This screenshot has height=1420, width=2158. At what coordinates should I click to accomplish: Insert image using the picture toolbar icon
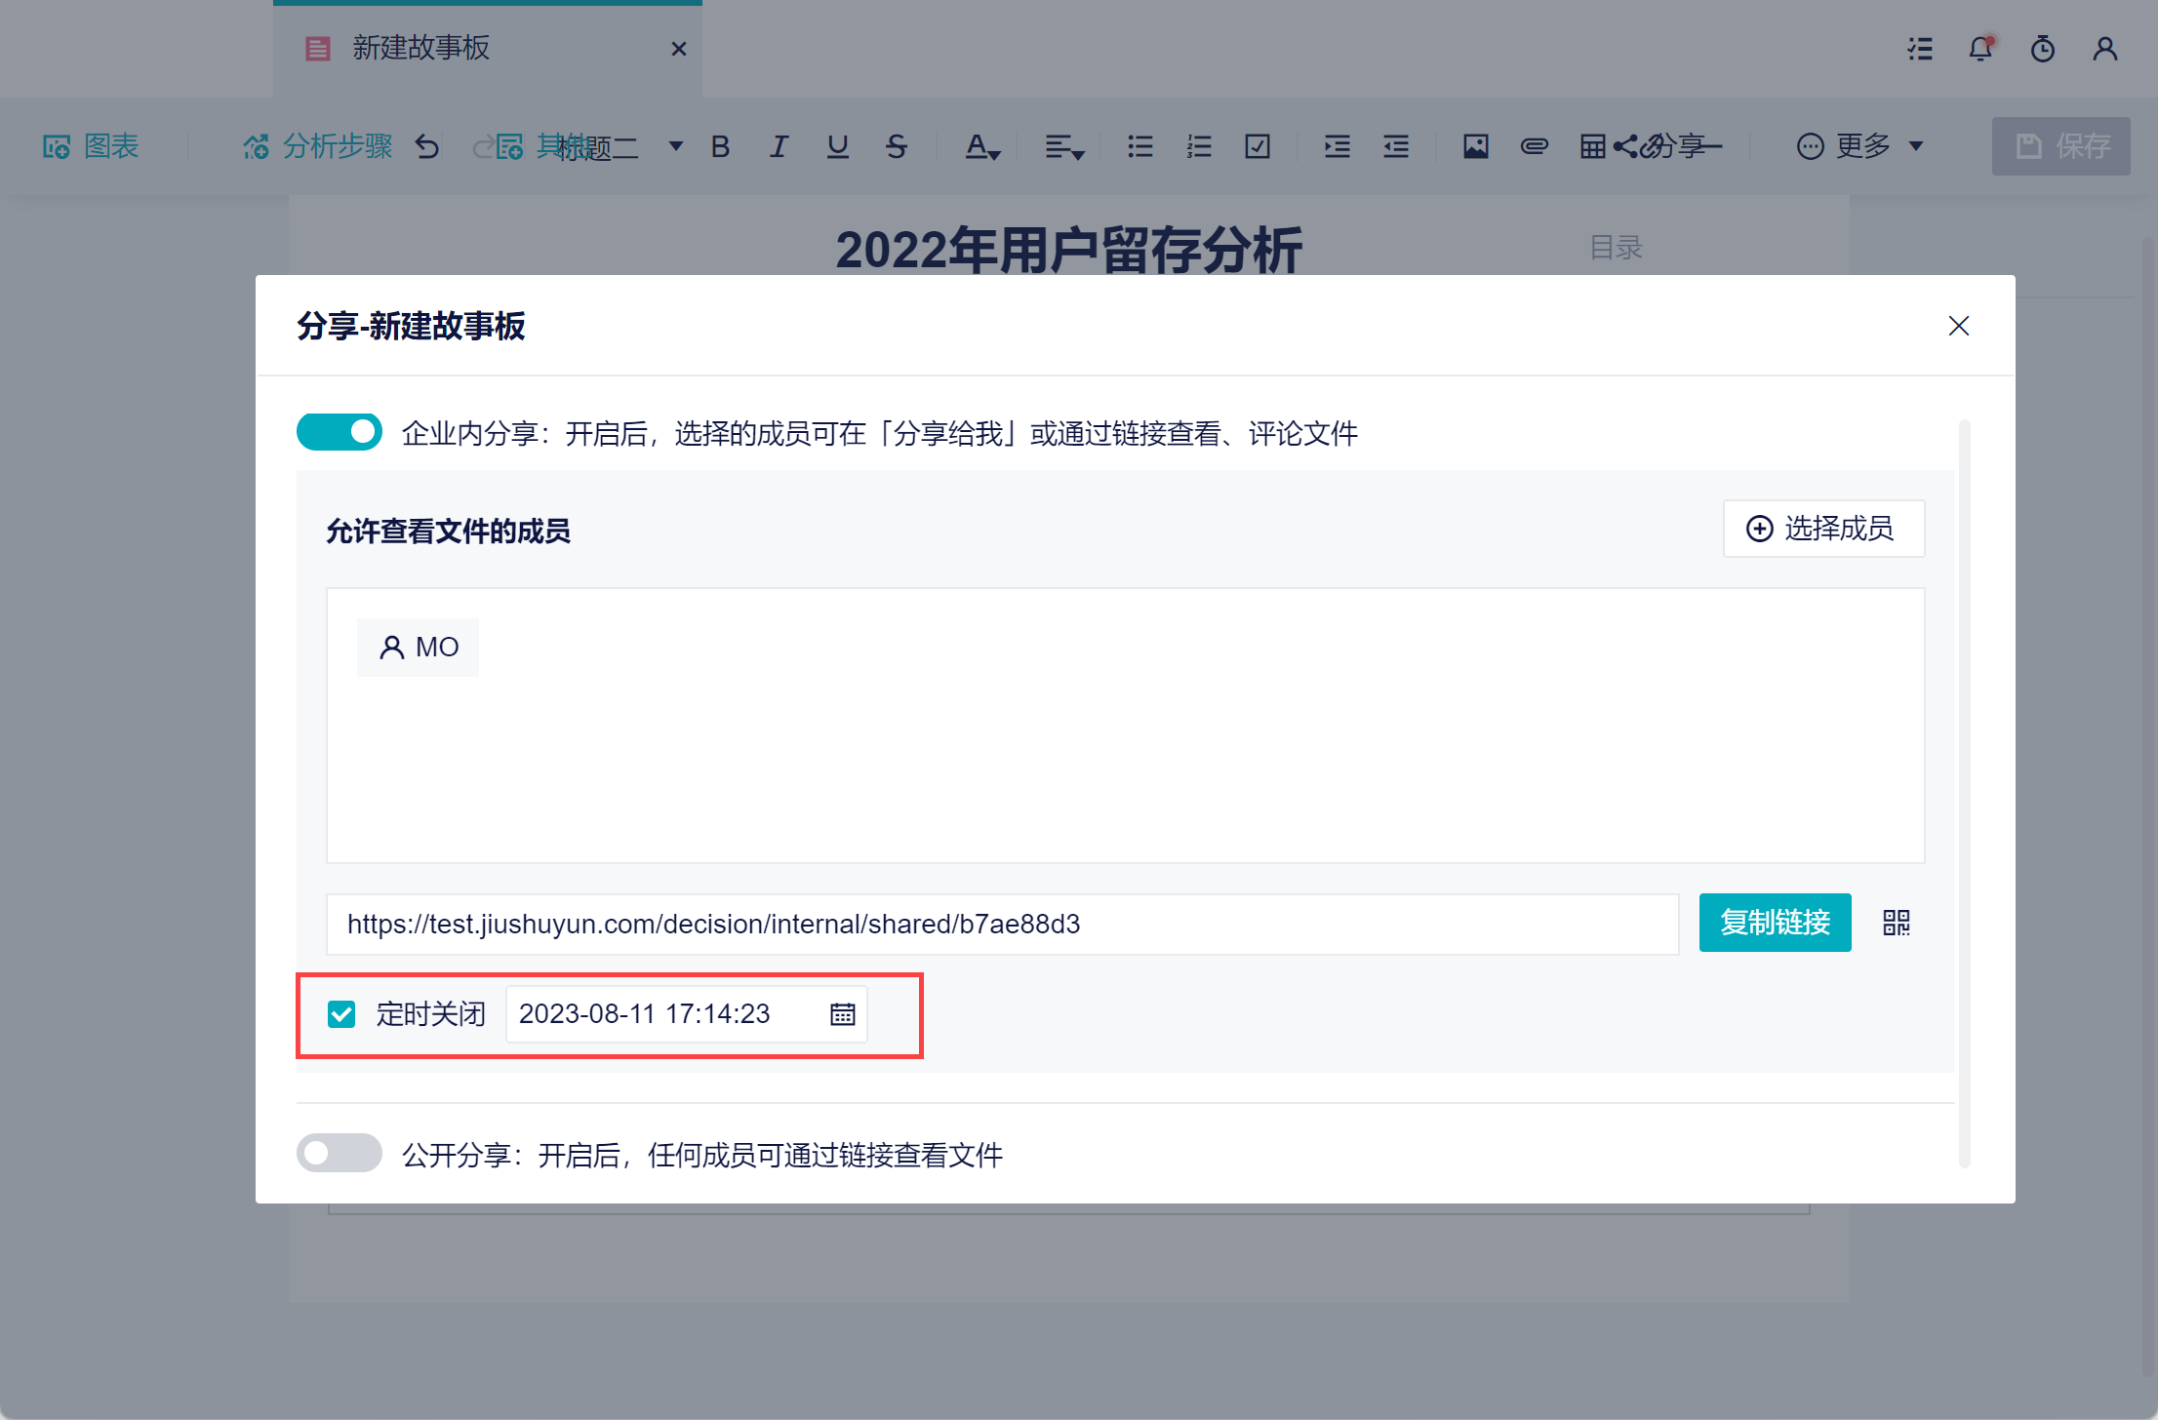click(1475, 146)
